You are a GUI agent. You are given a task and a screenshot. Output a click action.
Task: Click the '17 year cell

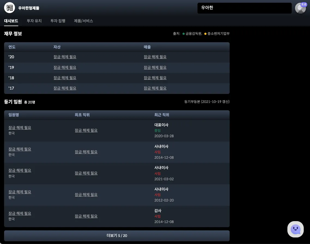tap(11, 88)
